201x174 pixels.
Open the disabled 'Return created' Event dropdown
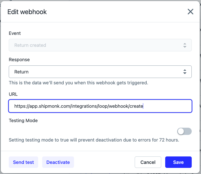click(x=100, y=45)
